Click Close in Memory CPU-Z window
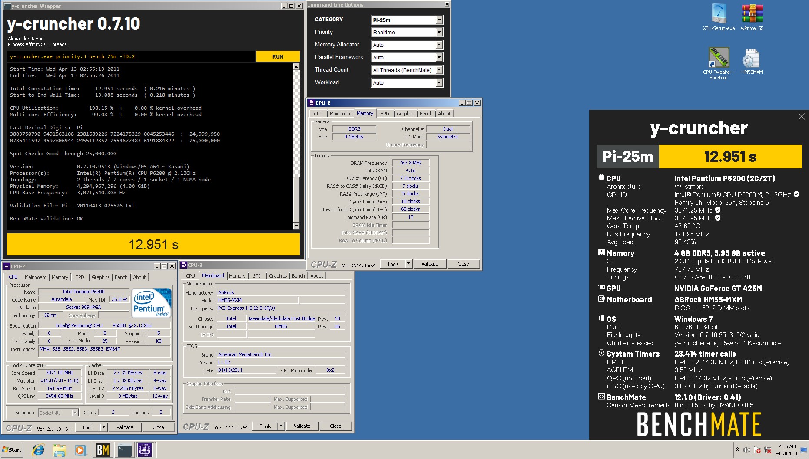809x459 pixels. pos(463,264)
